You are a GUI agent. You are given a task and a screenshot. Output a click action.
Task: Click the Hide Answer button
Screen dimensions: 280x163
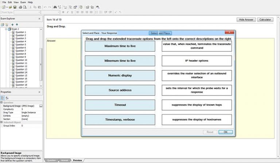tap(246, 19)
